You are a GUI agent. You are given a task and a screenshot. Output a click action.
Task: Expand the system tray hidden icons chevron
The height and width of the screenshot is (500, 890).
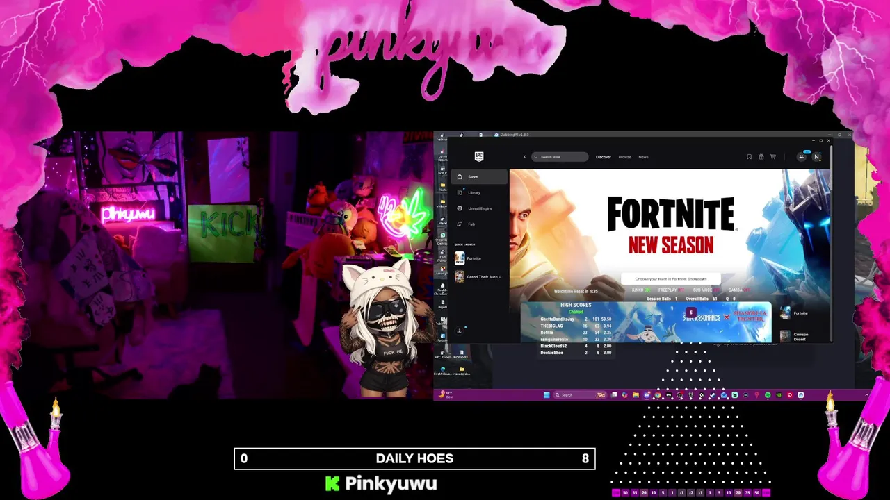pos(866,395)
